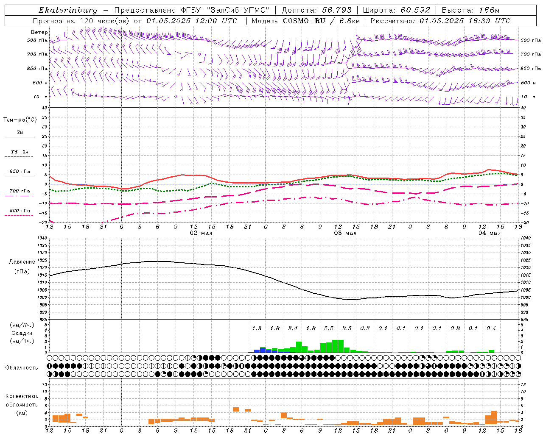The image size is (543, 434).
Task: Click the dashed line sample under 'Td 2м'
Action: click(x=20, y=157)
